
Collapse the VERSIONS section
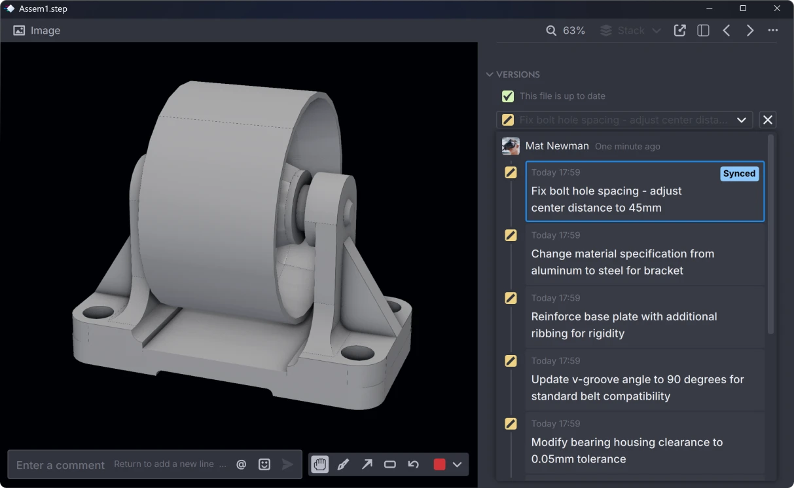coord(490,74)
